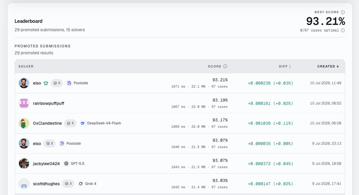Open the jackylee0424 solver name
Image resolution: width=359 pixels, height=195 pixels.
(46, 163)
